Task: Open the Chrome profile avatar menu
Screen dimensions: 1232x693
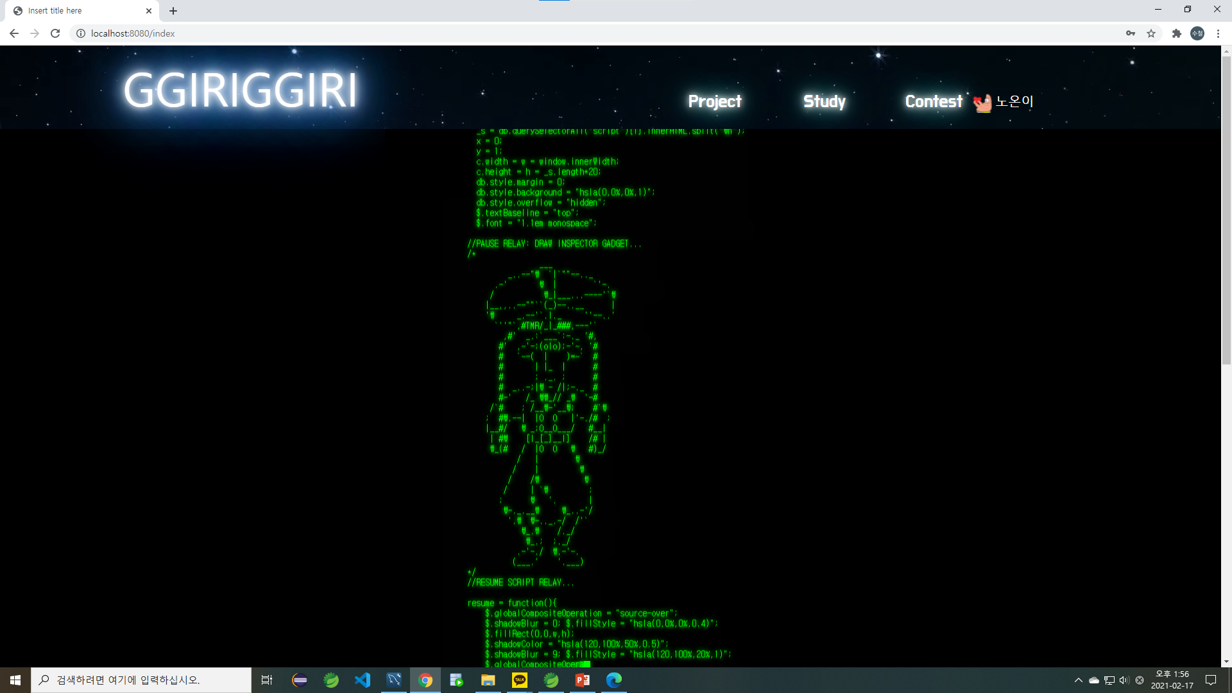Action: tap(1198, 33)
